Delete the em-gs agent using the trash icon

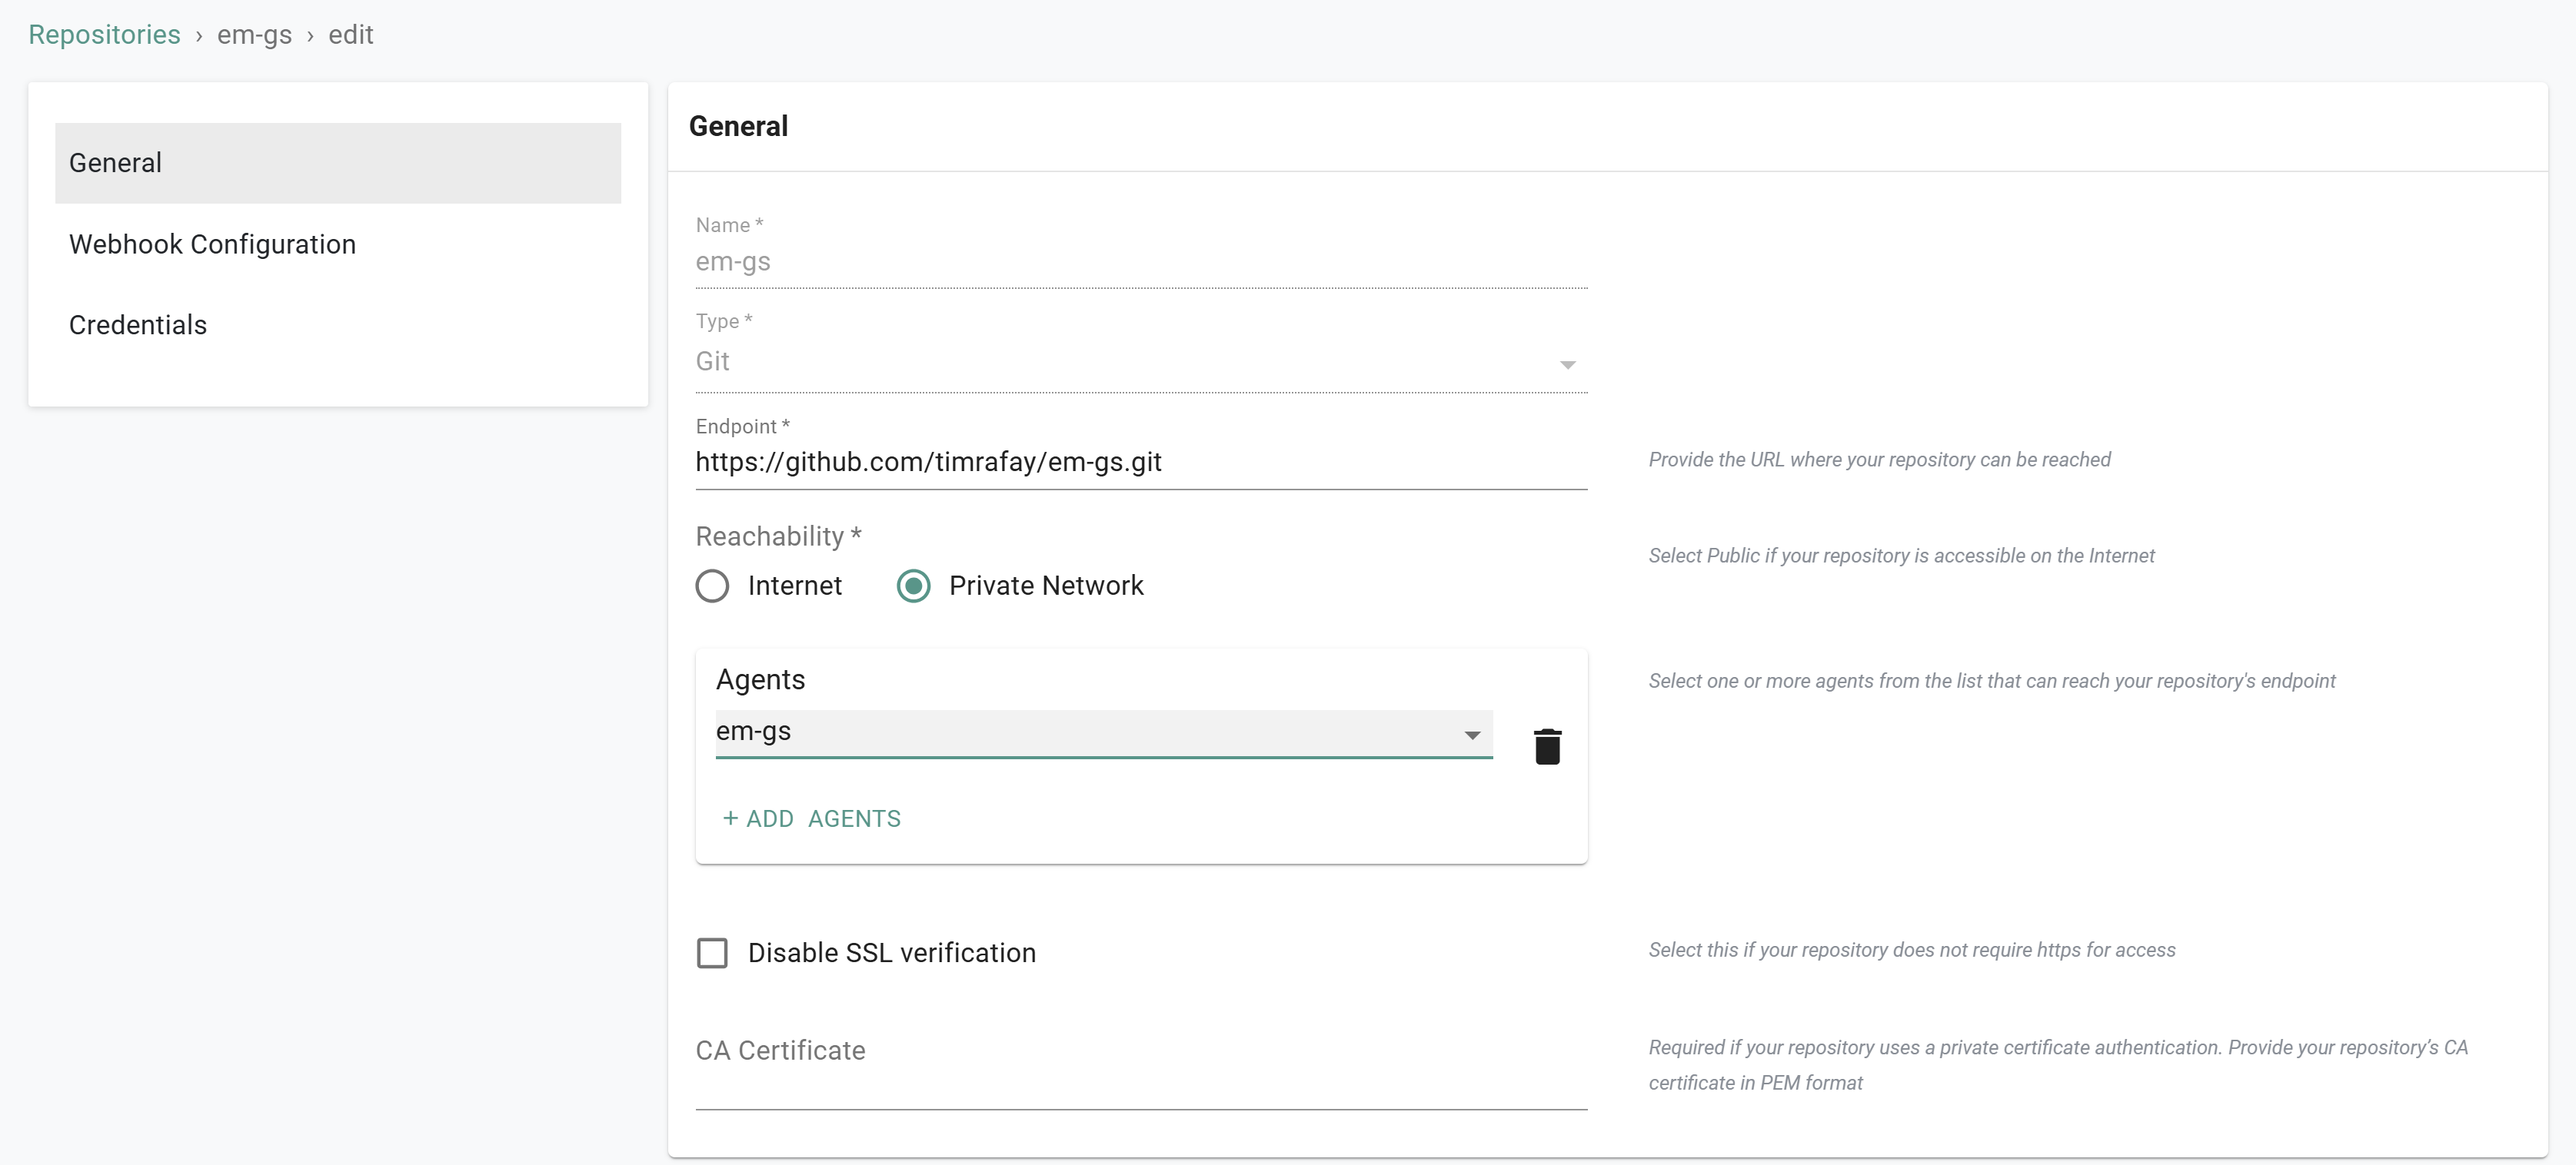coord(1547,746)
